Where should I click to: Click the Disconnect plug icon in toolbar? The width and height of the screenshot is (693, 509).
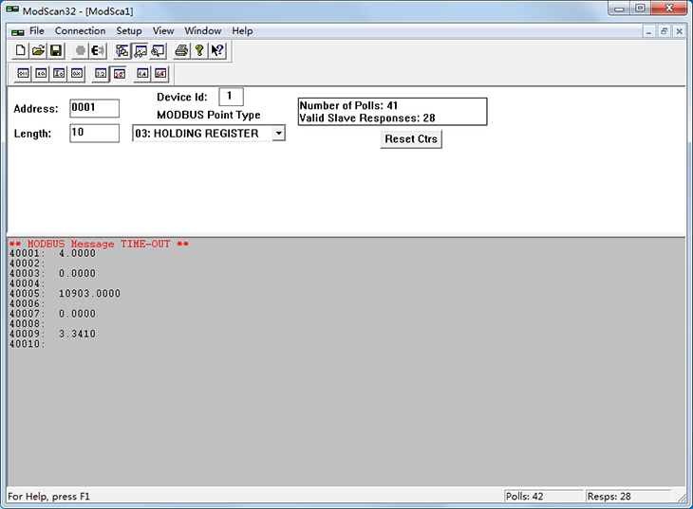coord(98,50)
